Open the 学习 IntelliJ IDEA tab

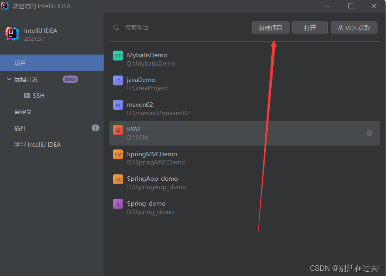click(x=38, y=145)
